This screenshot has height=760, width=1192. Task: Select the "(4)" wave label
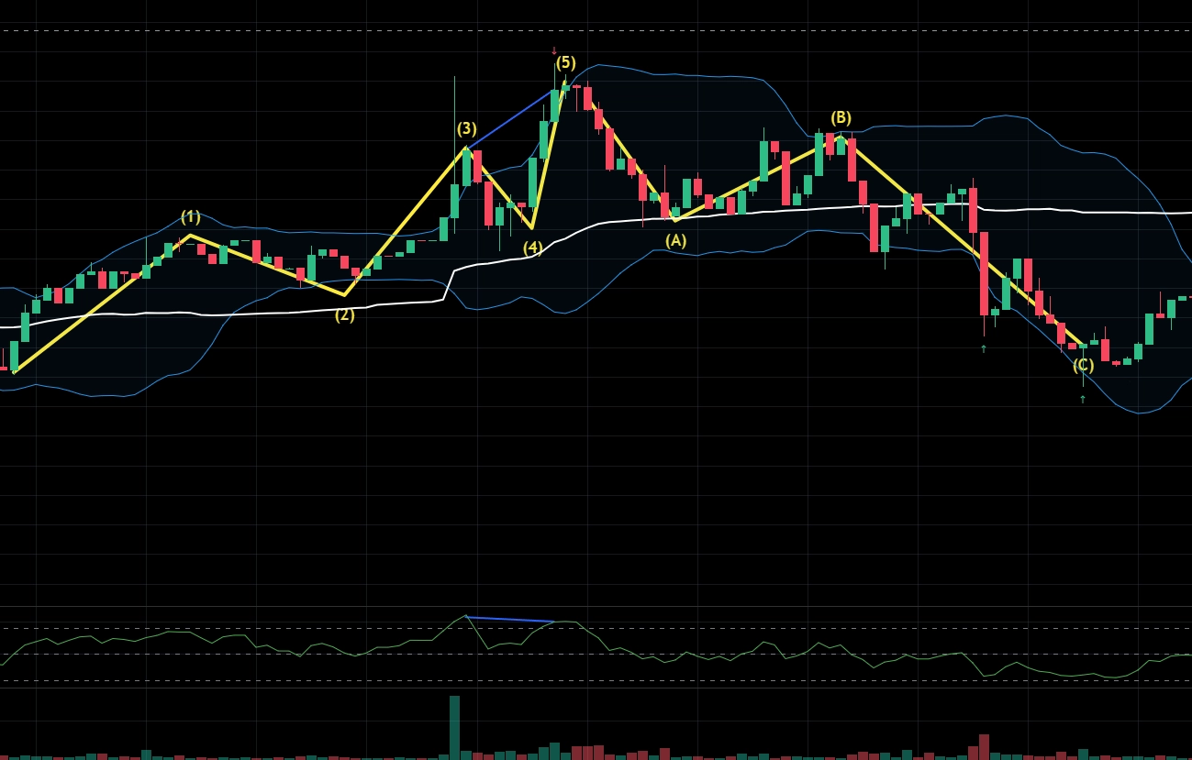pos(532,248)
